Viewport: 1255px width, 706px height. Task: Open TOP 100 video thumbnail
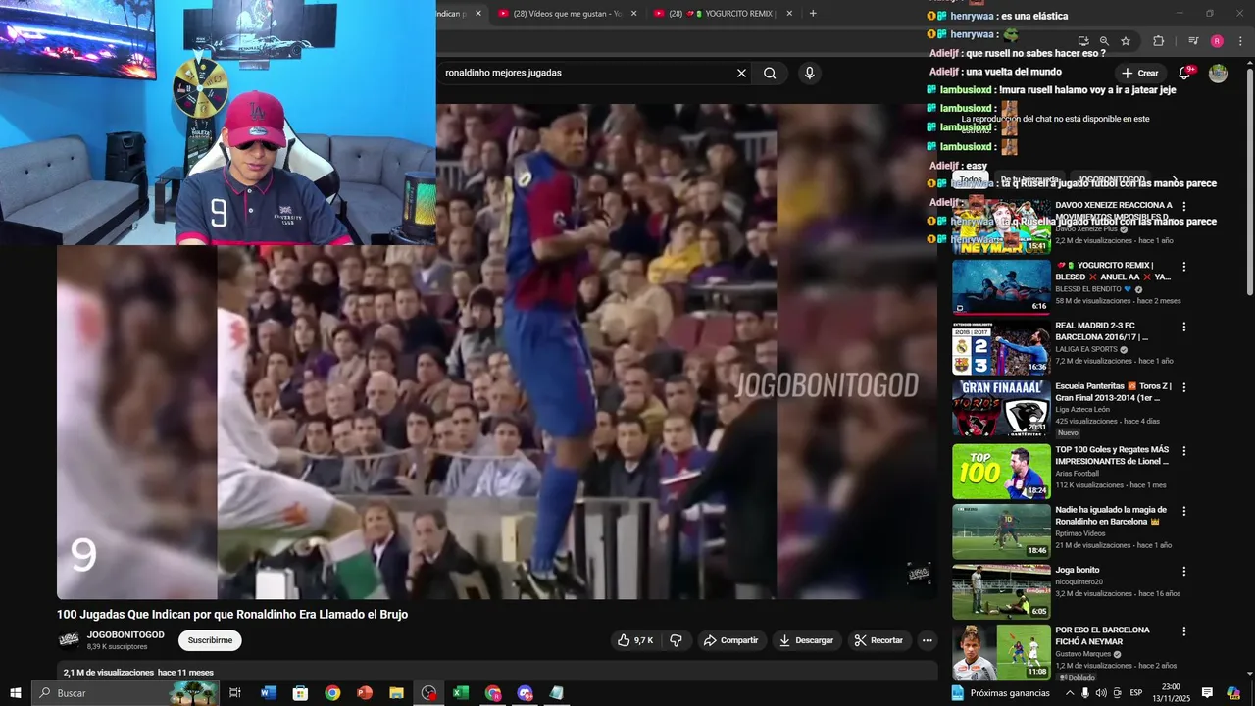(1001, 472)
